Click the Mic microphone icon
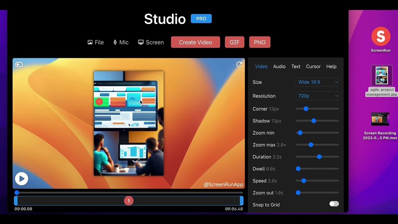This screenshot has height=224, width=398. (115, 42)
